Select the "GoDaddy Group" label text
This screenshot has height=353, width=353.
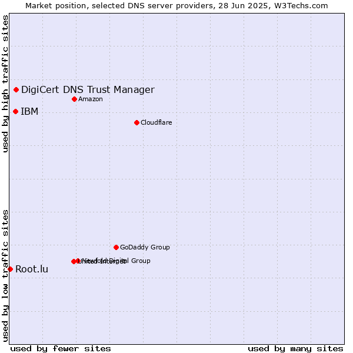[x=145, y=247]
